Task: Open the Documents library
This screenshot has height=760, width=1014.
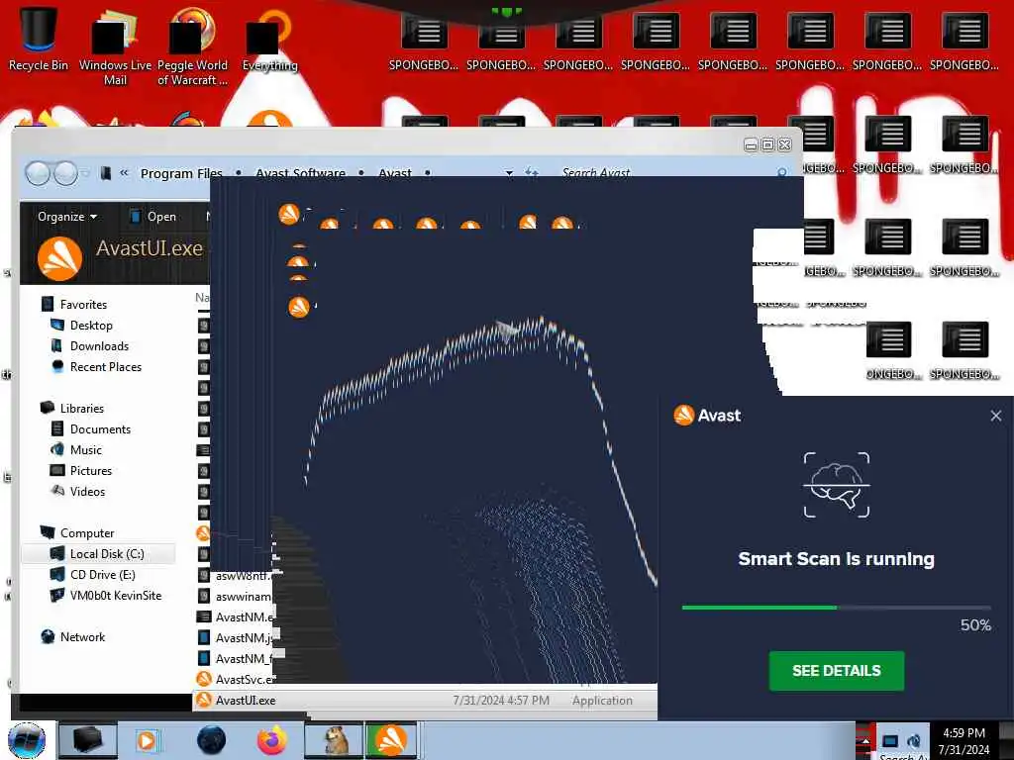Action: [100, 429]
